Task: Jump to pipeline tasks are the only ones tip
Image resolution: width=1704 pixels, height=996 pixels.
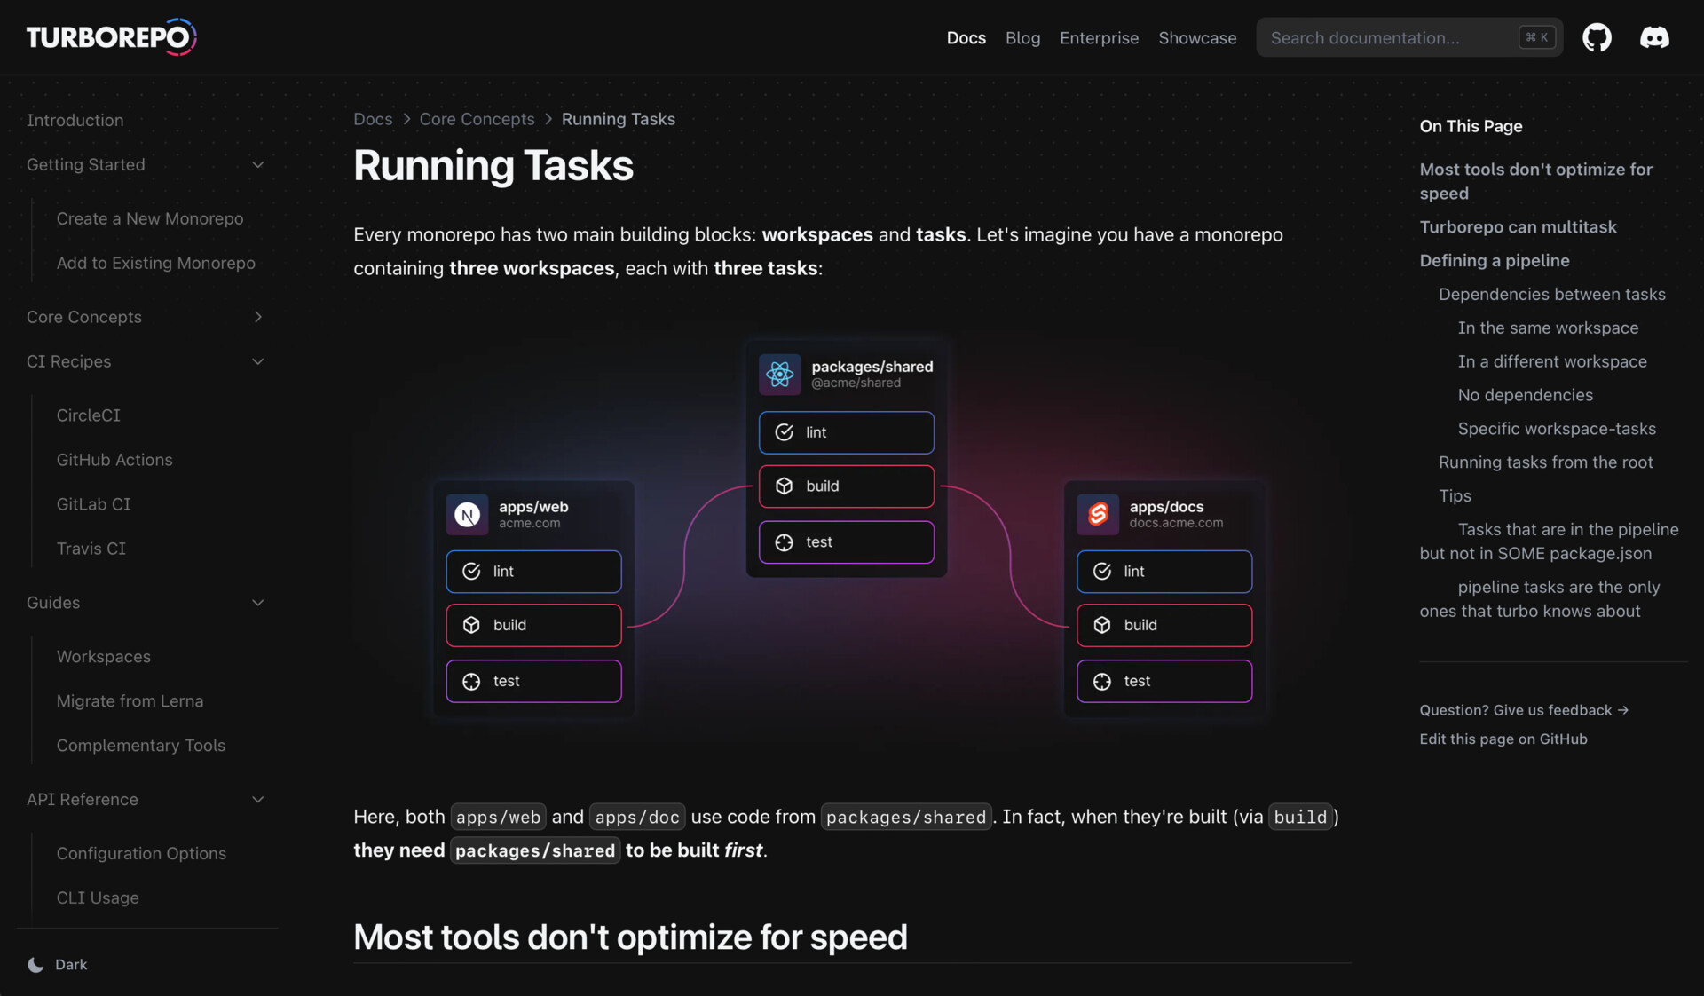Action: pyautogui.click(x=1539, y=599)
